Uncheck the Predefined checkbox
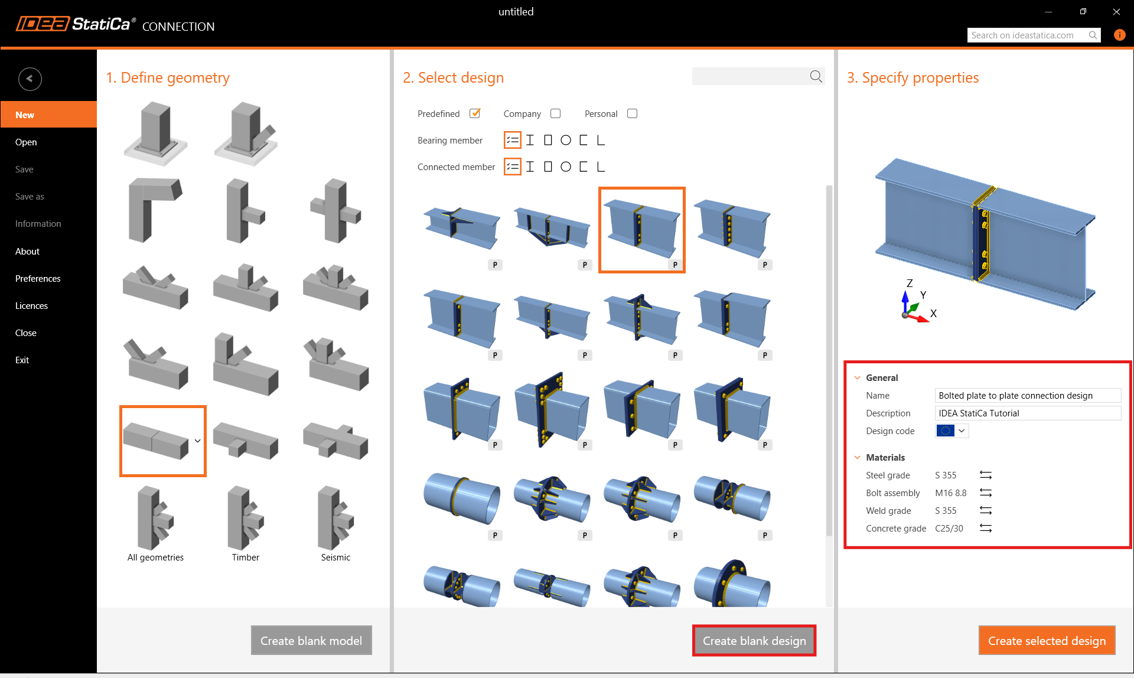Image resolution: width=1134 pixels, height=678 pixels. point(474,113)
